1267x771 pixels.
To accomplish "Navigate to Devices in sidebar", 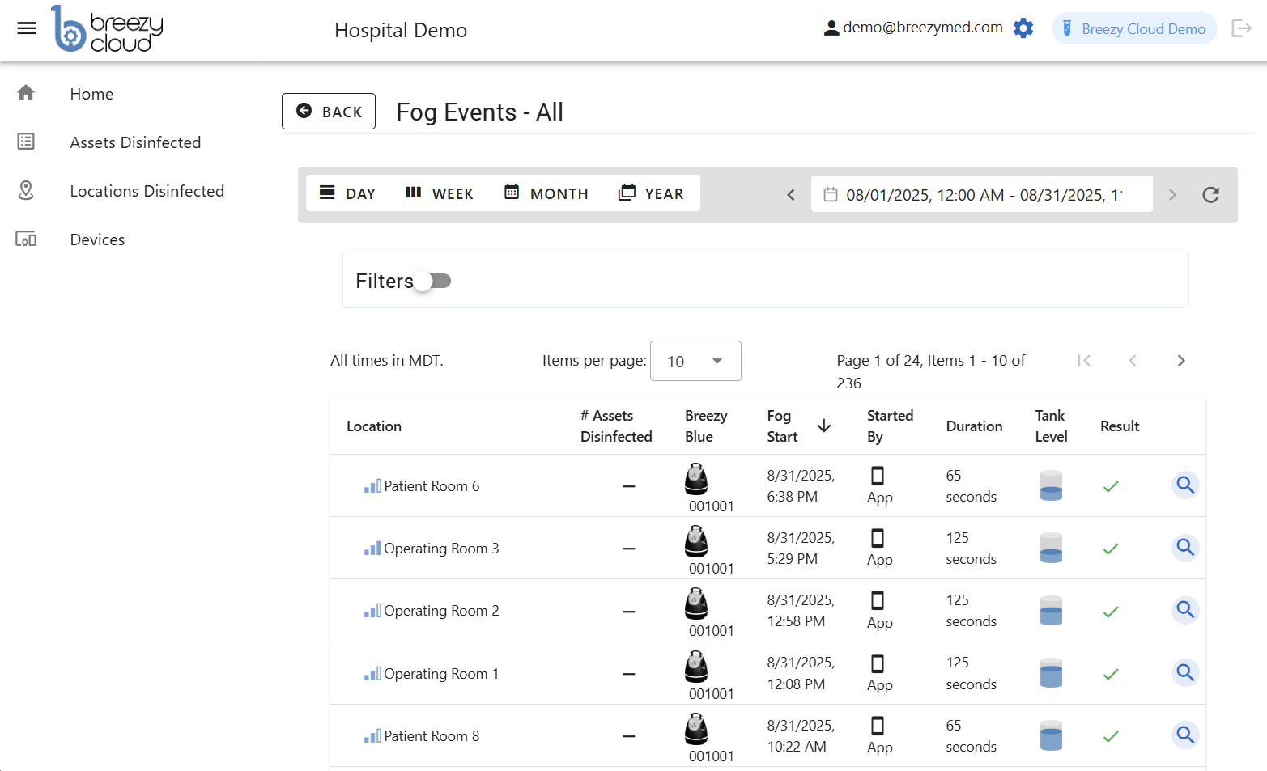I will (97, 239).
